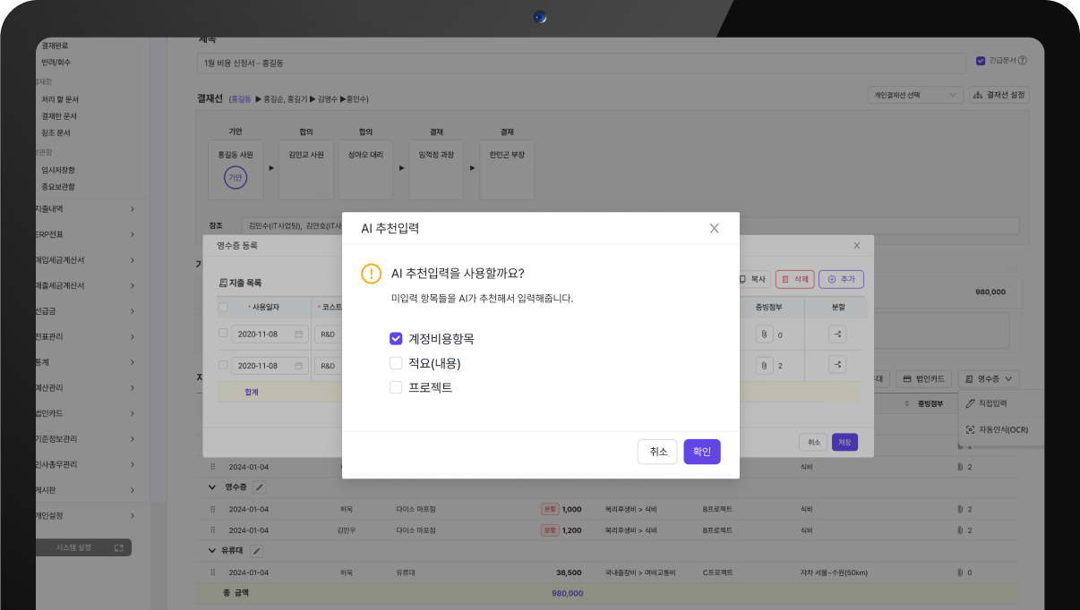Select the 법인카드 card icon button

[921, 378]
